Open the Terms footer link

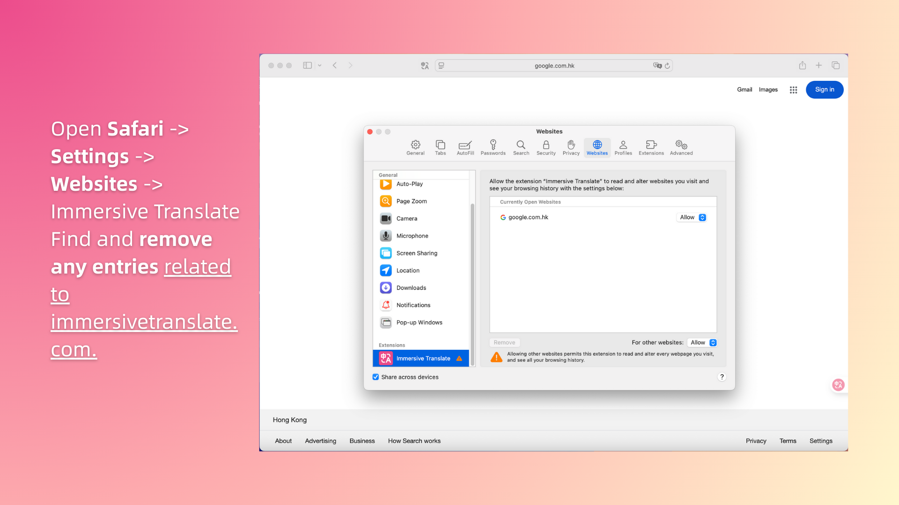pos(788,441)
